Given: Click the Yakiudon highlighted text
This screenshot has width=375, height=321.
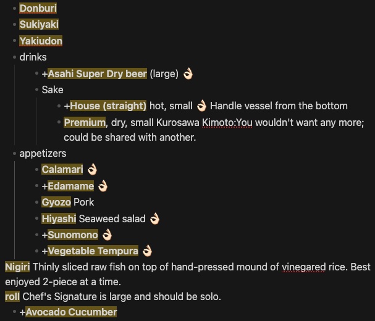Looking at the screenshot, I should pyautogui.click(x=41, y=41).
